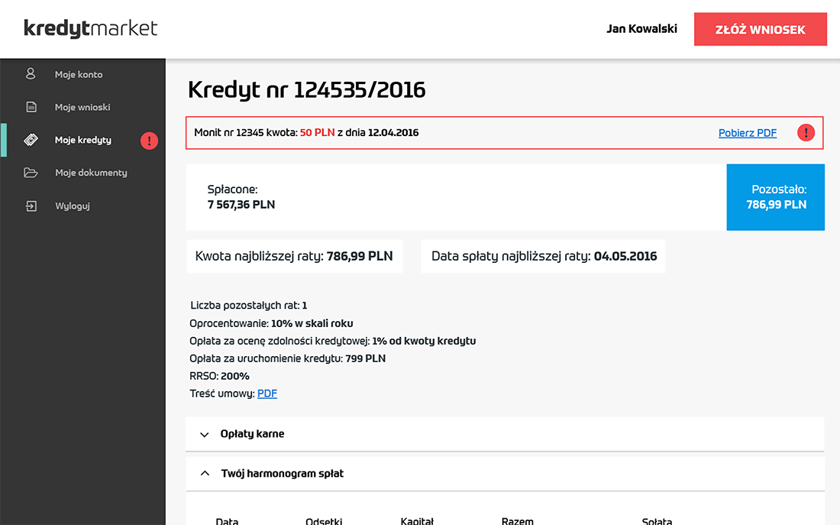Click the Wyloguj logout icon

(31, 206)
